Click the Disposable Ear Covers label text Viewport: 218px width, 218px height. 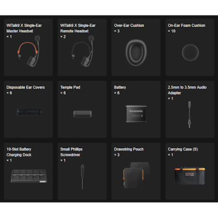coord(26,87)
